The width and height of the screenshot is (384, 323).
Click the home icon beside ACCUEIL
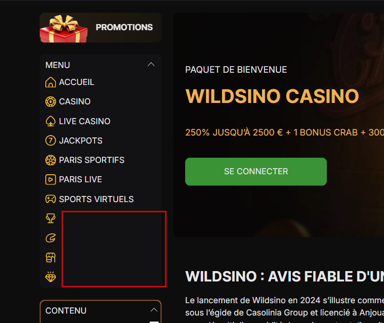(51, 82)
